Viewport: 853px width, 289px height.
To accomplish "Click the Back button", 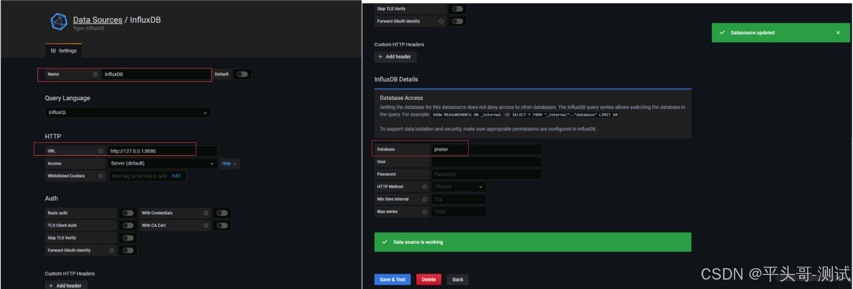I will (x=458, y=280).
